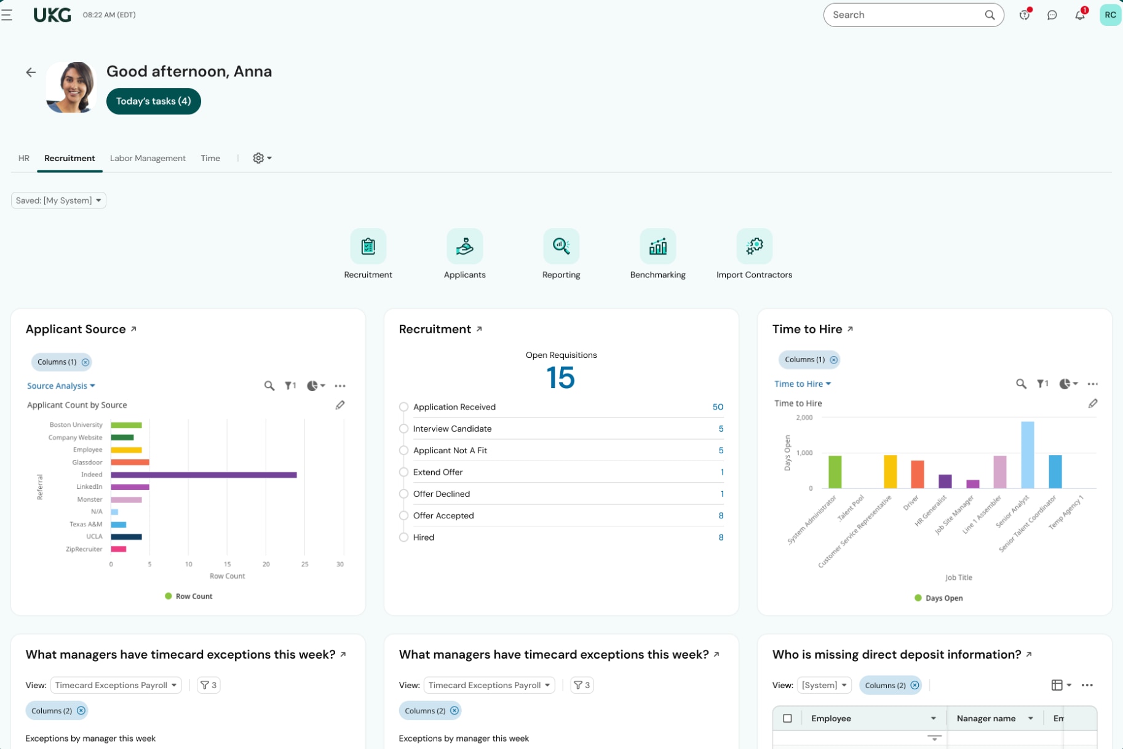This screenshot has height=749, width=1123.
Task: Click into the Search input field
Action: 904,15
